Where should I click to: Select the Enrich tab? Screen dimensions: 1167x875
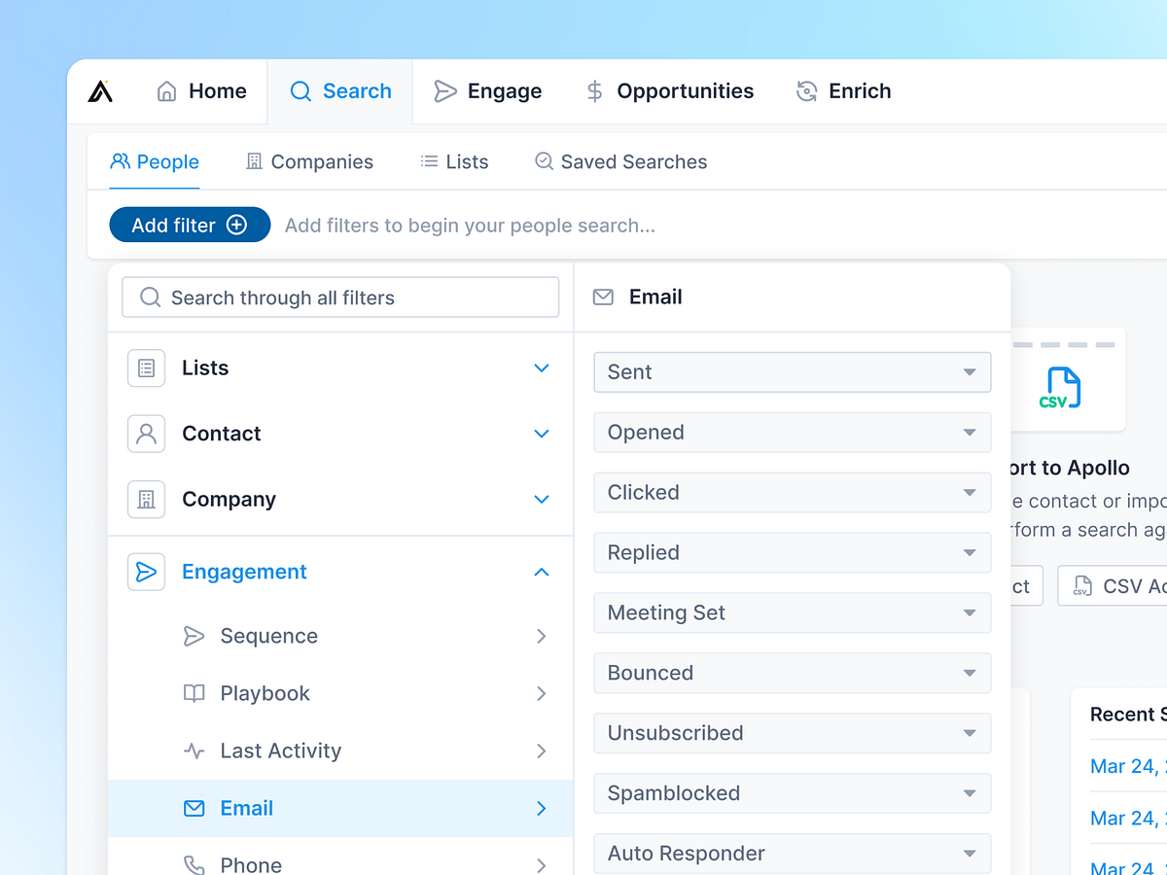(x=843, y=91)
